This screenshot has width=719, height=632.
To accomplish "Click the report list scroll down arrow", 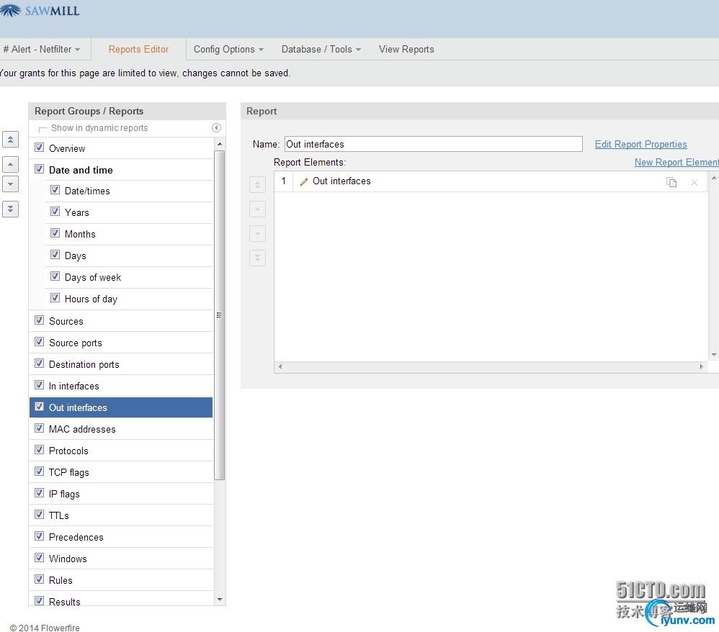I will tap(220, 600).
